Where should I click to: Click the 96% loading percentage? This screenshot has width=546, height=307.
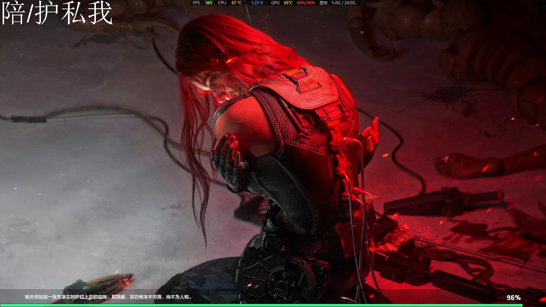coord(514,298)
